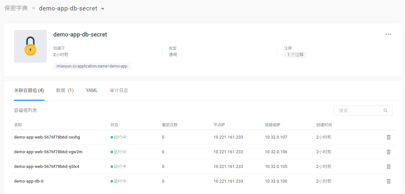Screen dimensions: 405x194
Task: Click the miaoyun.io/application.name=demo-app label tag
Action: click(x=92, y=66)
